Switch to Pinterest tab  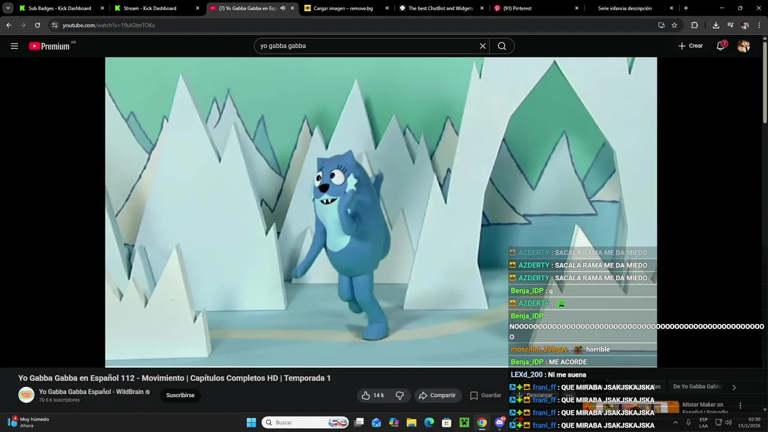tap(536, 8)
